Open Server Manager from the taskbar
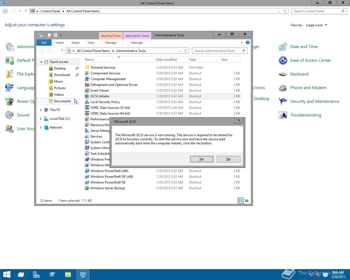This screenshot has height=280, width=350. click(x=36, y=275)
